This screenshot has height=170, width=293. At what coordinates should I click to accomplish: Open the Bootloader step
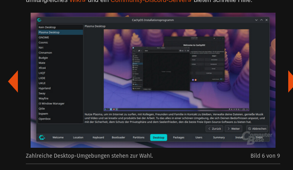[x=118, y=137]
